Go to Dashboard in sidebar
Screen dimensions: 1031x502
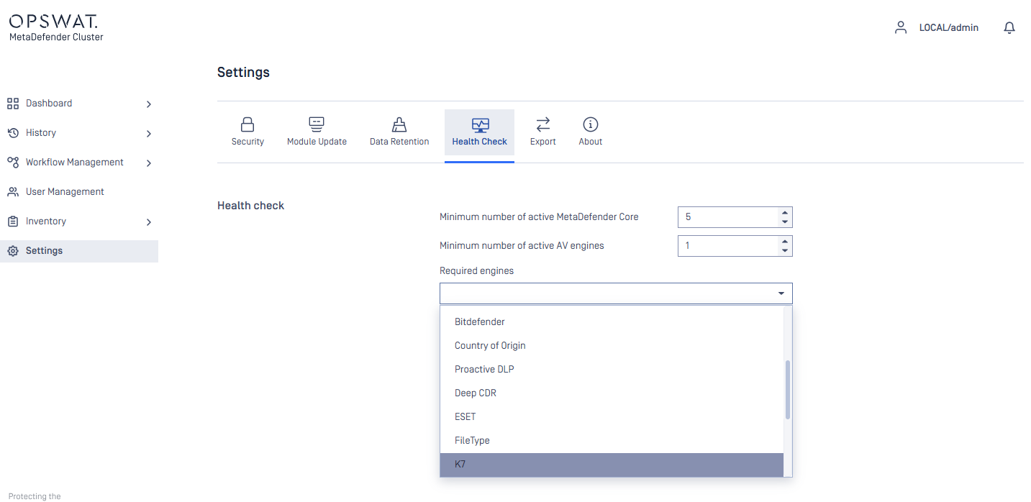pyautogui.click(x=49, y=104)
